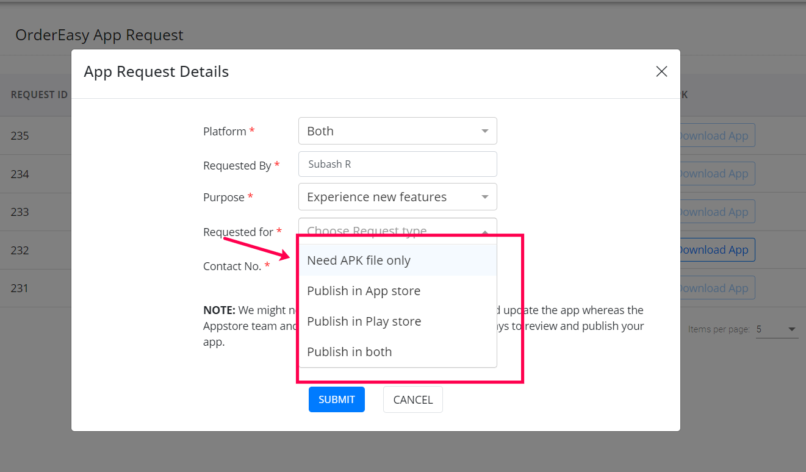
Task: Expand the Purpose dropdown
Action: [x=397, y=197]
